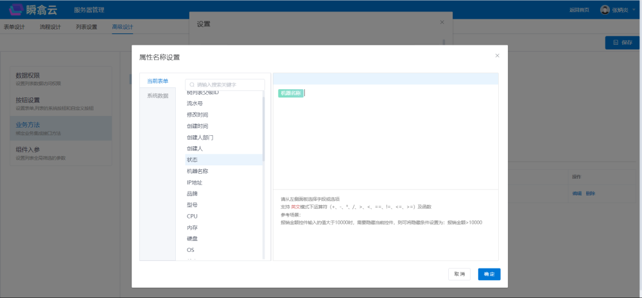The width and height of the screenshot is (642, 298).
Task: Click the 机器名称 tag in the expression editor
Action: 290,93
